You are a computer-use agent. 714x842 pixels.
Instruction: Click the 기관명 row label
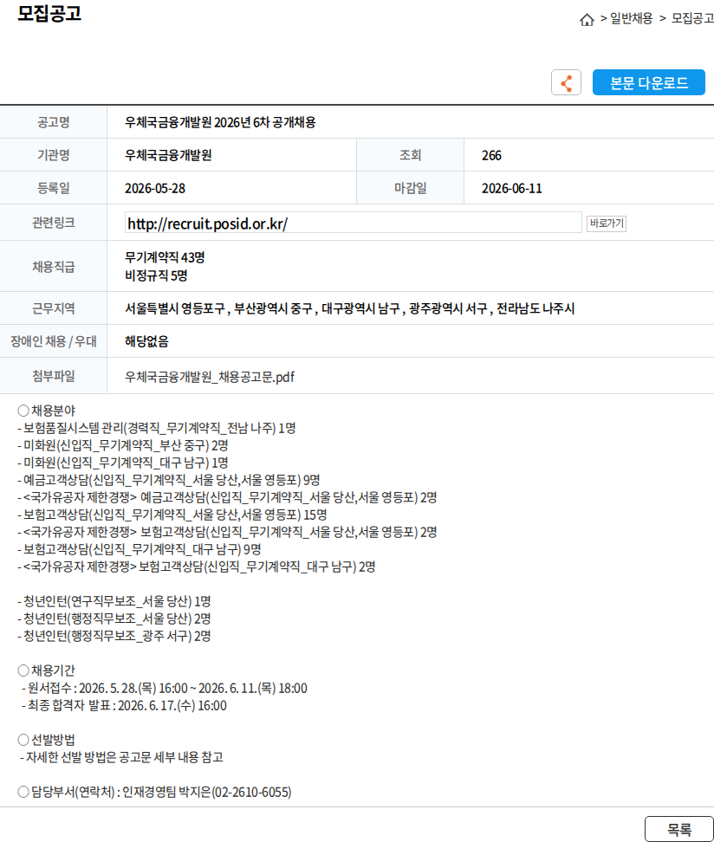53,155
